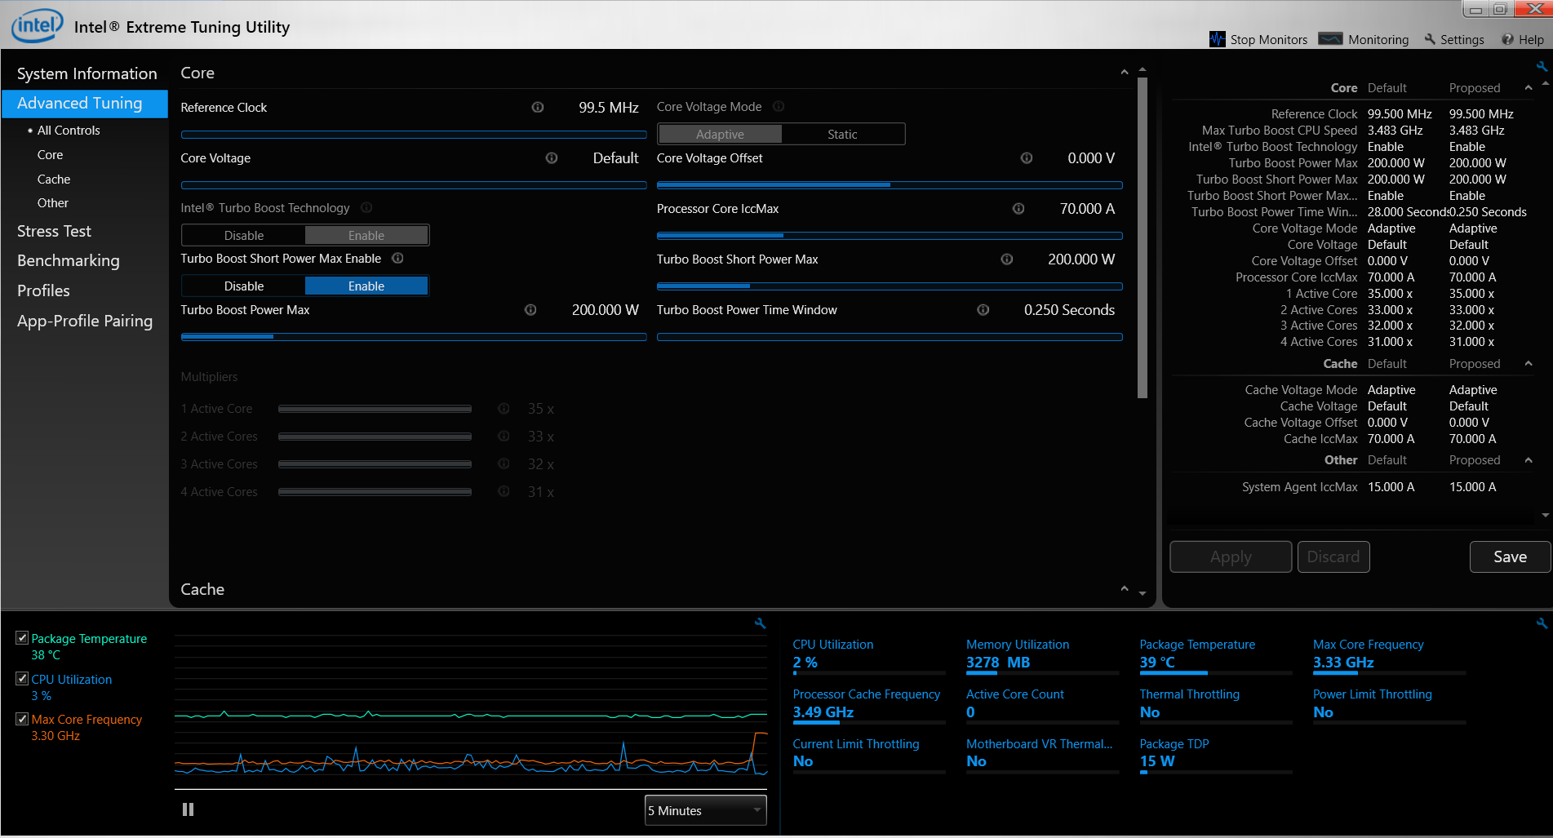Select Other subsection in sidebar
Viewport: 1553px width, 838px height.
click(x=53, y=203)
